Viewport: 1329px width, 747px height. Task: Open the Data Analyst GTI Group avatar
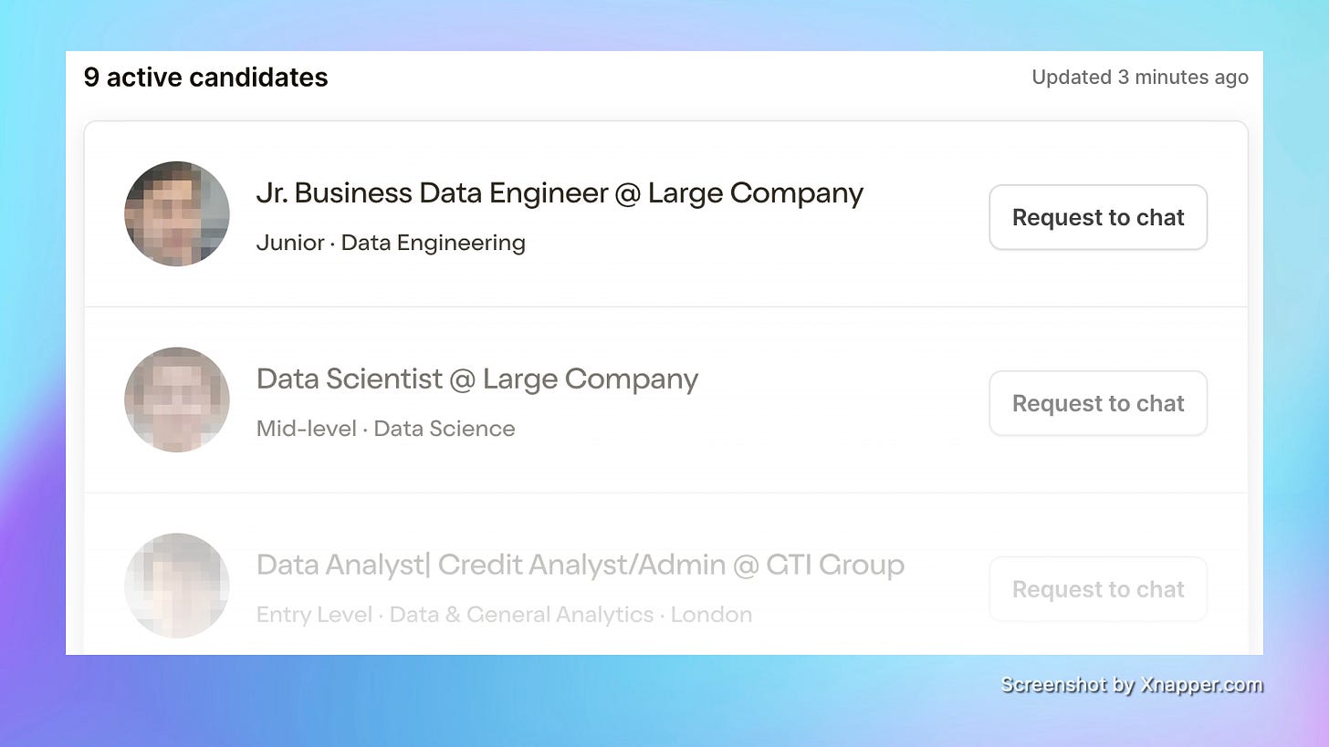pyautogui.click(x=177, y=586)
